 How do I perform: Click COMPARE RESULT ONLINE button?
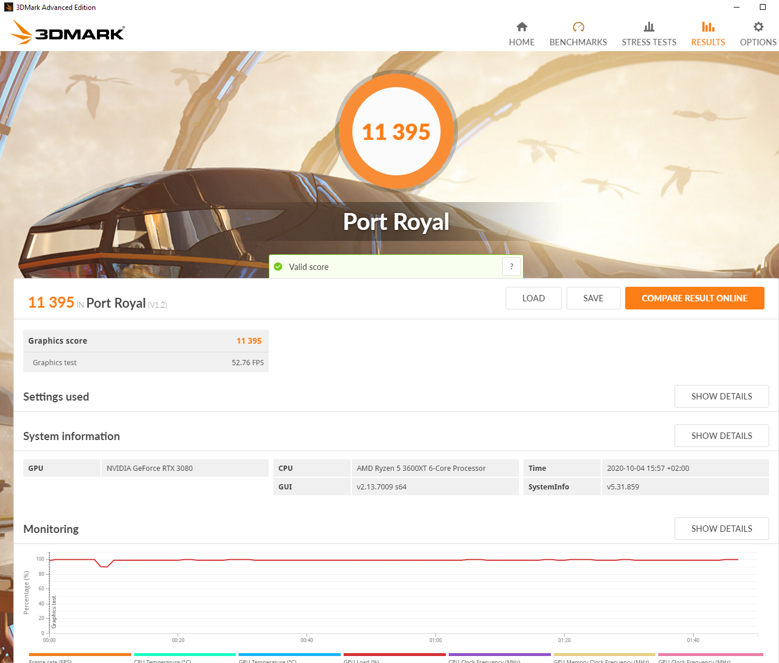[694, 298]
